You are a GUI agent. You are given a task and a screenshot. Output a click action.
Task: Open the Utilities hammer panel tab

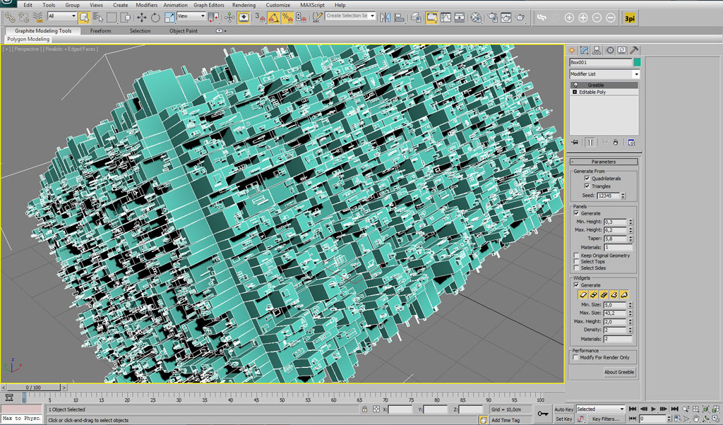pos(635,50)
